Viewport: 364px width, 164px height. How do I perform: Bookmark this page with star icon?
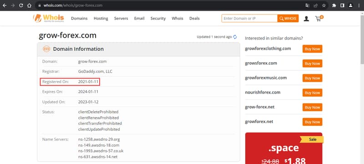324,5
